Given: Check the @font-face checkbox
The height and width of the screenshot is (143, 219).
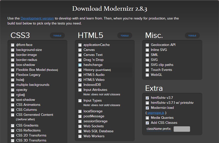Looking at the screenshot, I should tap(12, 45).
